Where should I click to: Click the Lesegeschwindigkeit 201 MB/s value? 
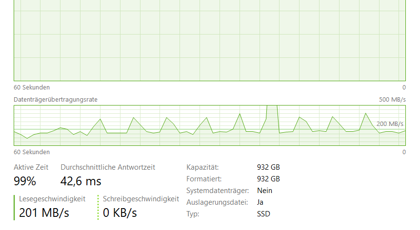coord(44,213)
